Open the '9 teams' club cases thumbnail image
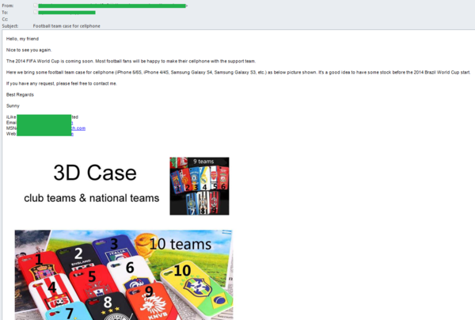 click(x=199, y=186)
